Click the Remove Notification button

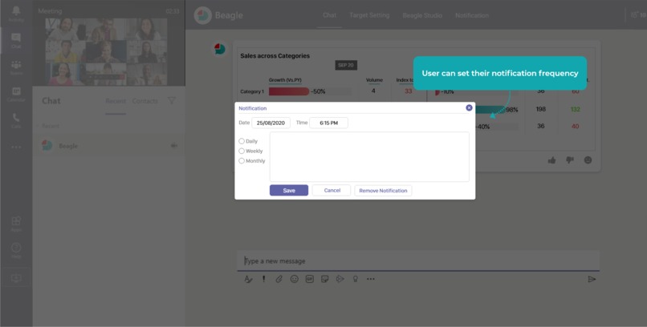pos(383,191)
